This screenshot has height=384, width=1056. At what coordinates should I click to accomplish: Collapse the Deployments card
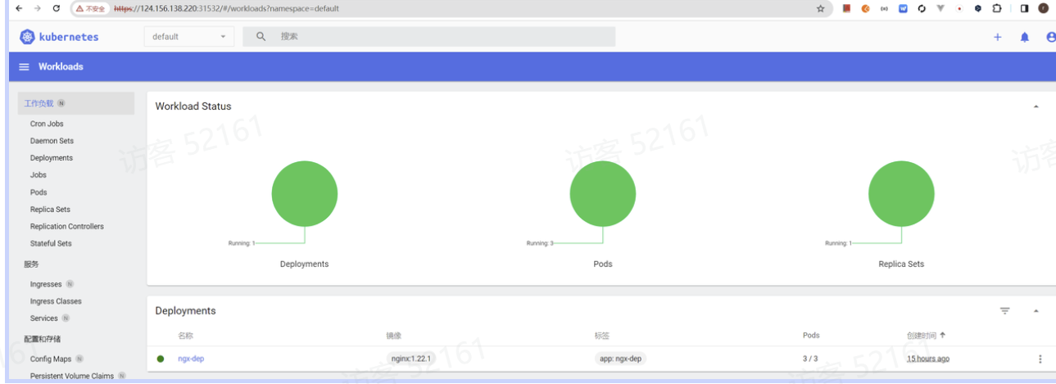coord(1036,311)
